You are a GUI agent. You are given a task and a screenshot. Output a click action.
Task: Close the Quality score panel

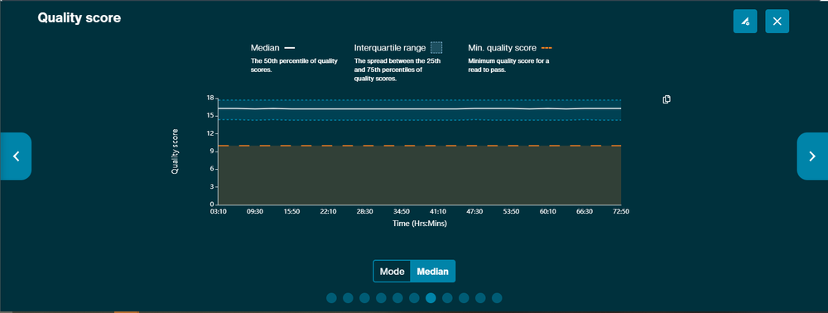[x=777, y=21]
